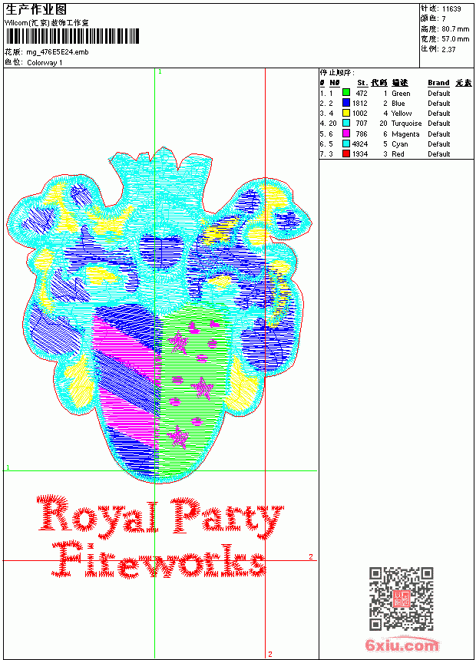Click the width value '57.0 mm'
This screenshot has height=660, width=476.
[455, 38]
